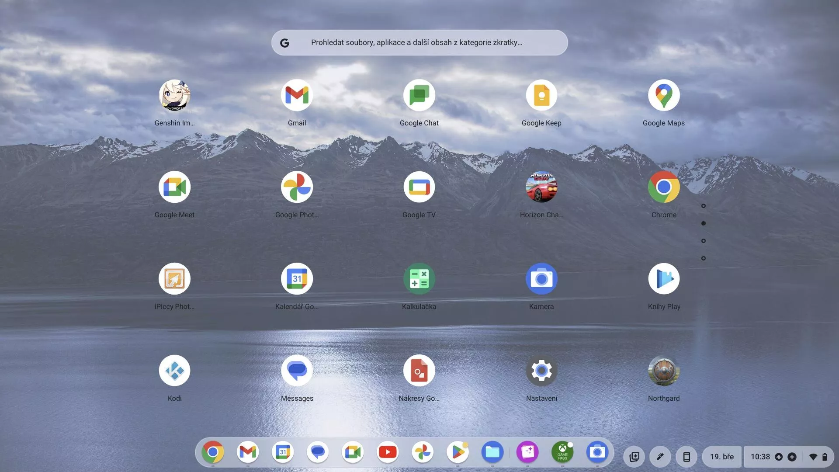Launch the Northgard game
This screenshot has height=472, width=839.
(x=664, y=371)
